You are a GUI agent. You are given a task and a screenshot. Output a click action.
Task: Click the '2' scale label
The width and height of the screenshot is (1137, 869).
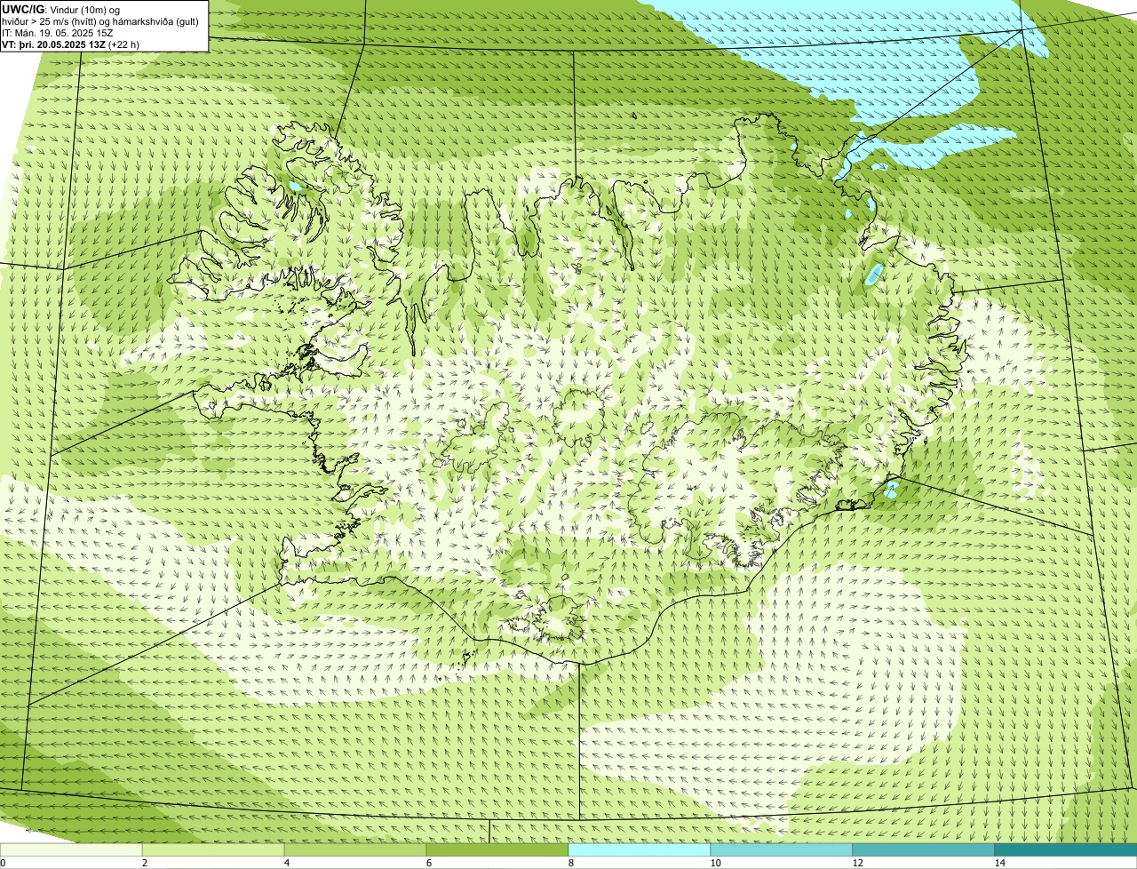[x=144, y=863]
